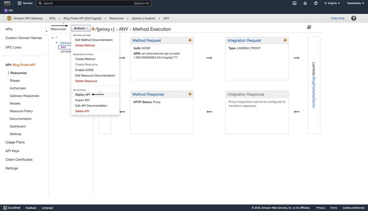Open the notifications bell

[x=305, y=3]
